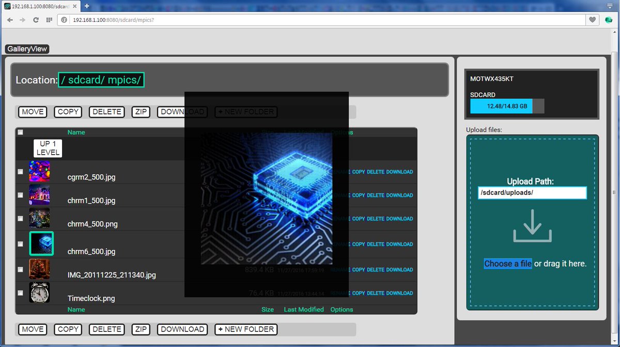Screen dimensions: 620x347
Task: Check the box for chrm1_500.jpg
Action: click(20, 195)
